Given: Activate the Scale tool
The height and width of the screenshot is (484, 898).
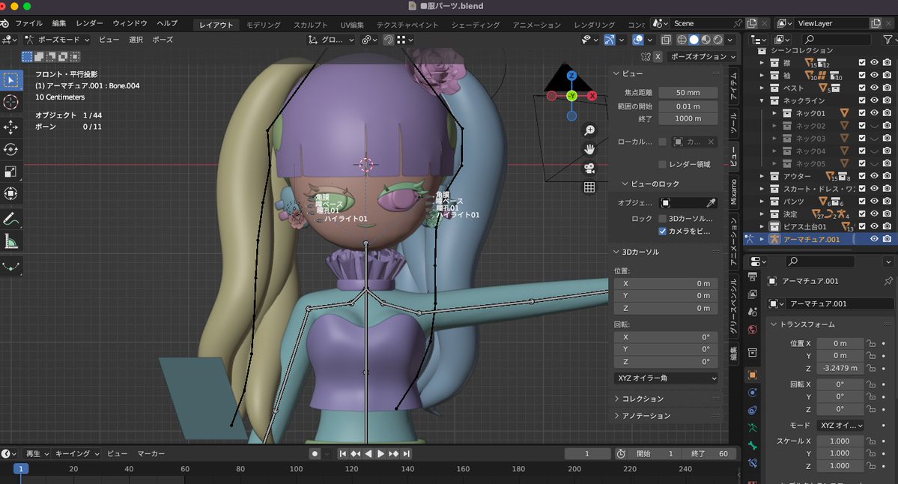Looking at the screenshot, I should (11, 172).
